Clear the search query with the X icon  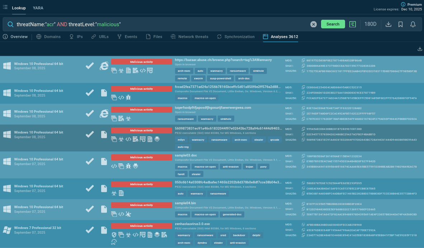pyautogui.click(x=314, y=24)
